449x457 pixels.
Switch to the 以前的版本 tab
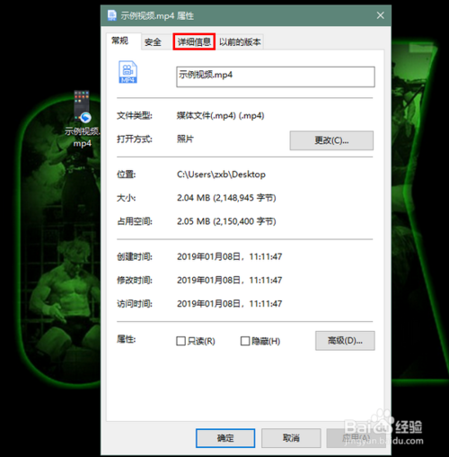[240, 42]
